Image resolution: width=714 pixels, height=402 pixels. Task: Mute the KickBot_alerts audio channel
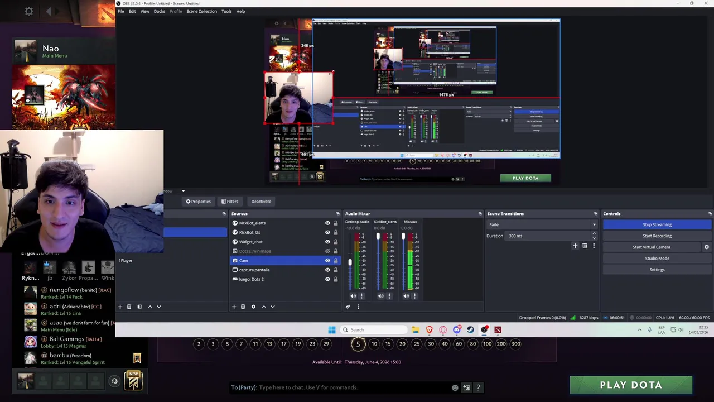pos(381,296)
